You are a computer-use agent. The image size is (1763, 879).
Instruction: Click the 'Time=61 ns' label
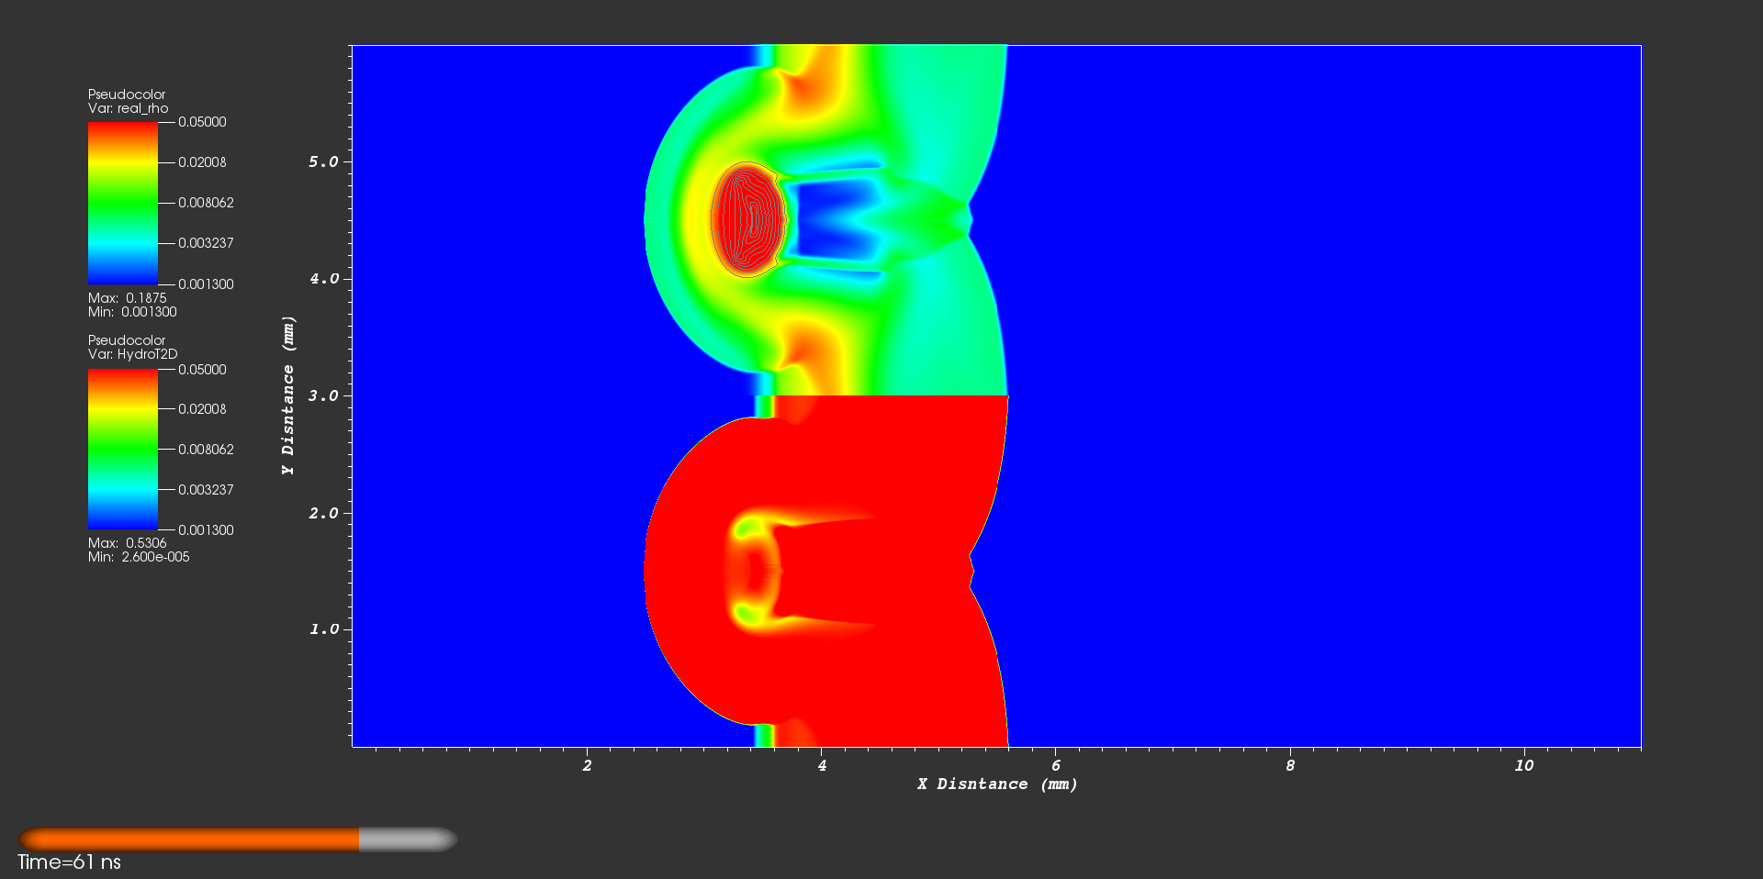click(69, 862)
